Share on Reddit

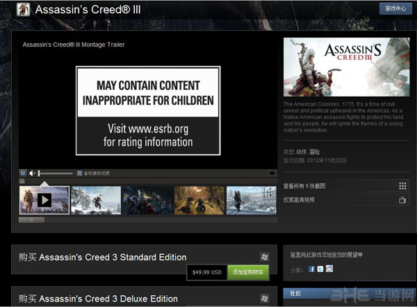point(329,269)
